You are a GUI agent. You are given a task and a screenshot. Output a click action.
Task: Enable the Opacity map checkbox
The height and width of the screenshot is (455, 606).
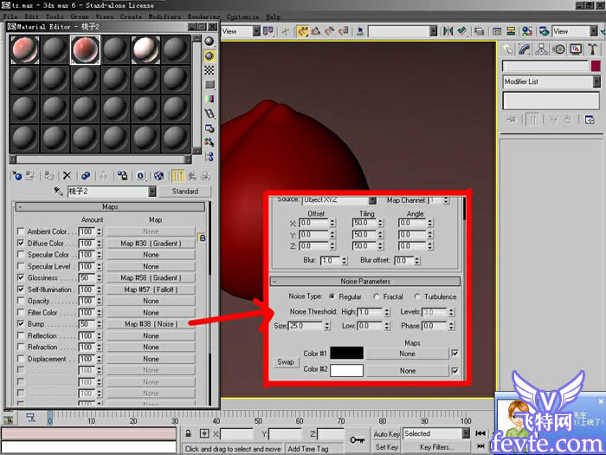(x=21, y=301)
